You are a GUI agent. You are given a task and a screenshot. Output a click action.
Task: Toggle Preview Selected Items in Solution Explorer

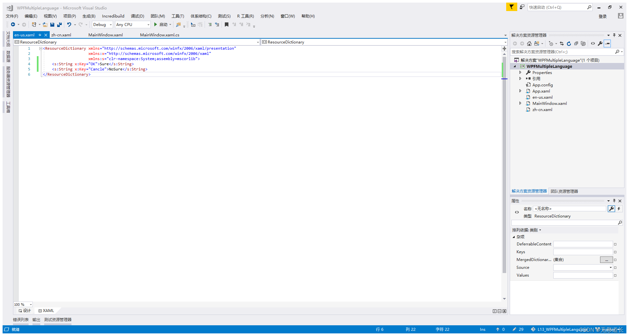tap(608, 44)
